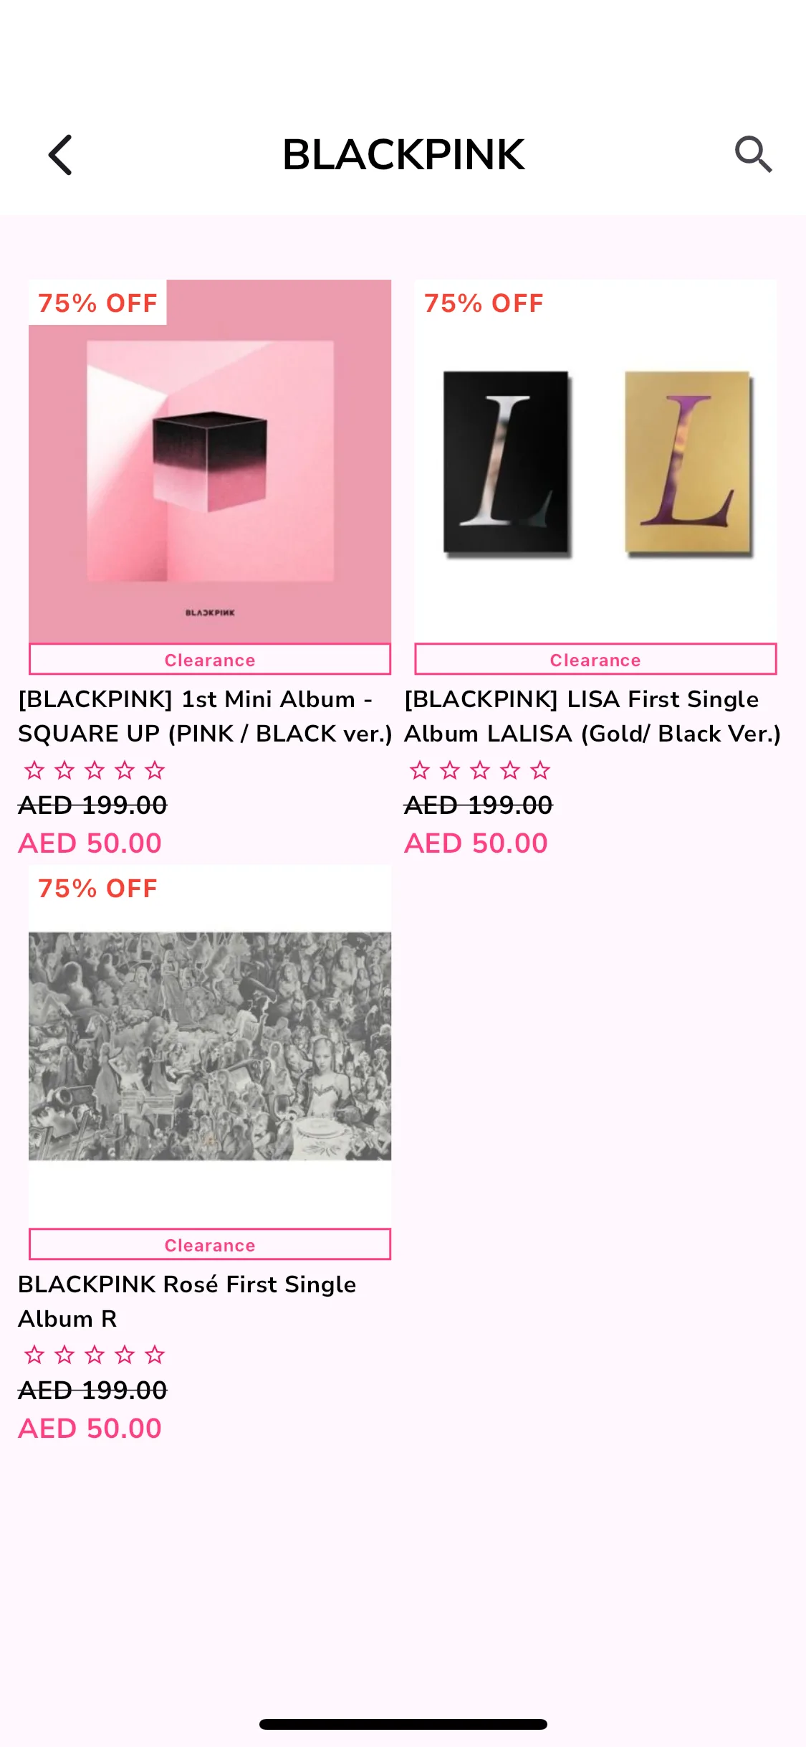This screenshot has height=1747, width=806.
Task: Tap 75% OFF badge on SQUARE UP
Action: pos(97,303)
